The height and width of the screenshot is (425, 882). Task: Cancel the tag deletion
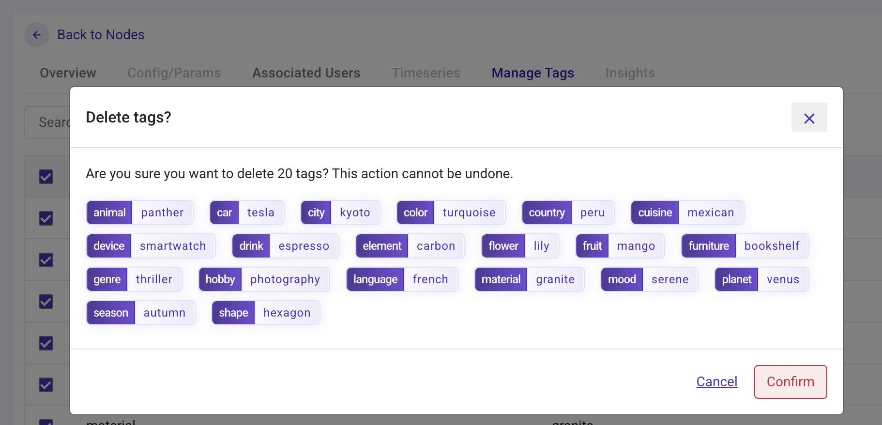716,382
